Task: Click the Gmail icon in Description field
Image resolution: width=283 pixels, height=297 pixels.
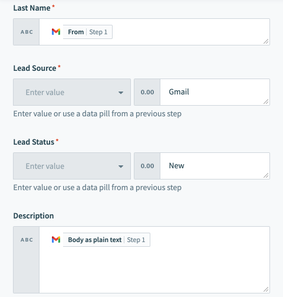Action: click(56, 240)
